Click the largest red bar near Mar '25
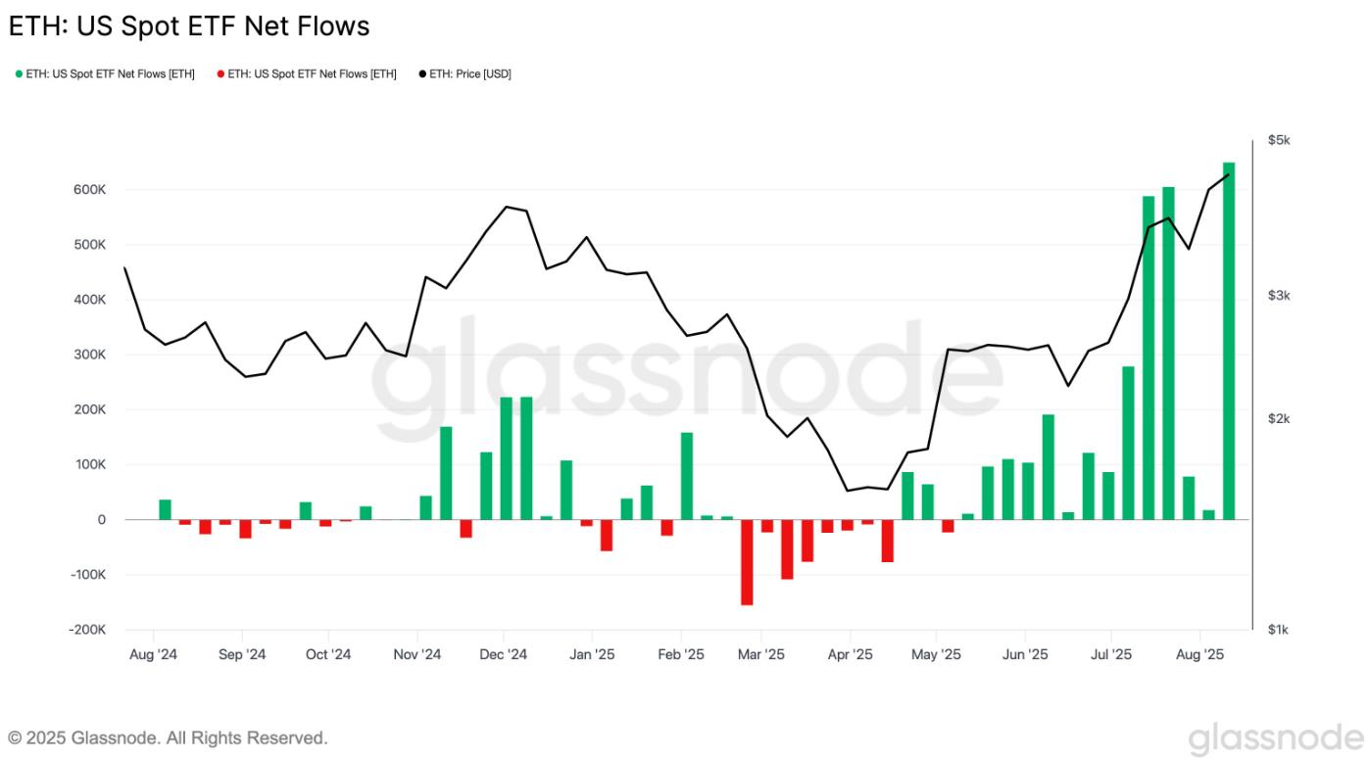The height and width of the screenshot is (761, 1369). point(747,562)
